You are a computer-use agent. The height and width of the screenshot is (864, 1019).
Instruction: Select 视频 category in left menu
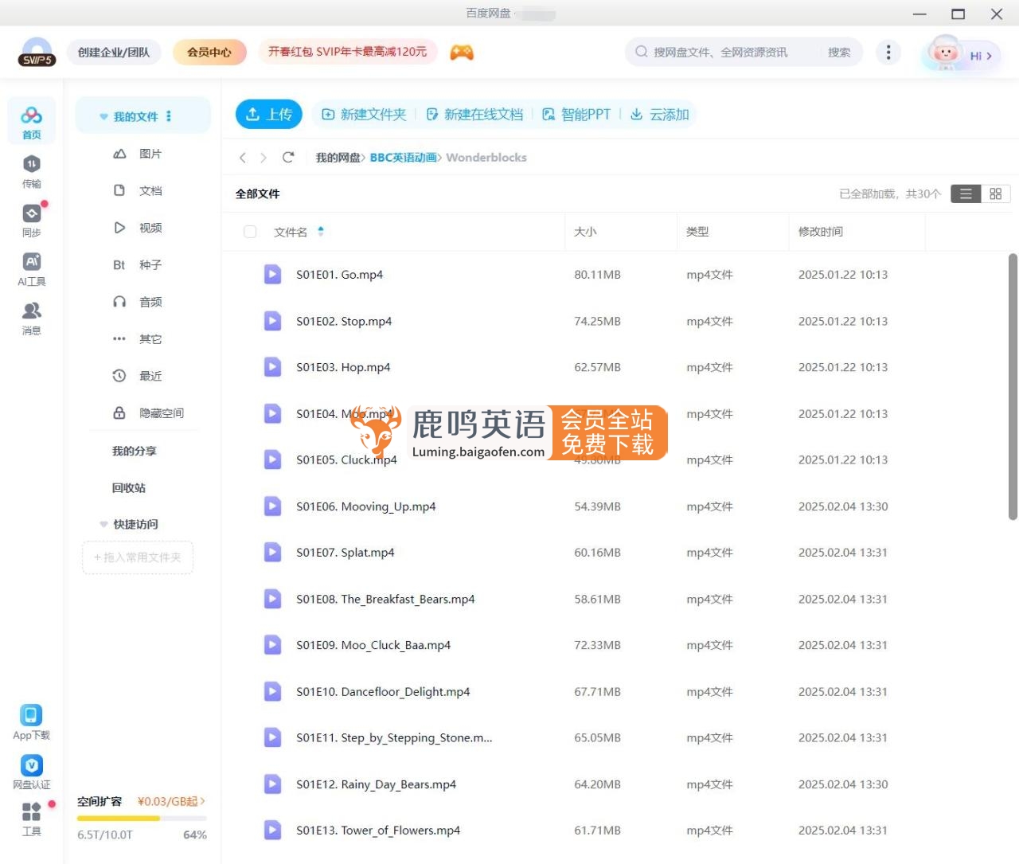tap(150, 228)
